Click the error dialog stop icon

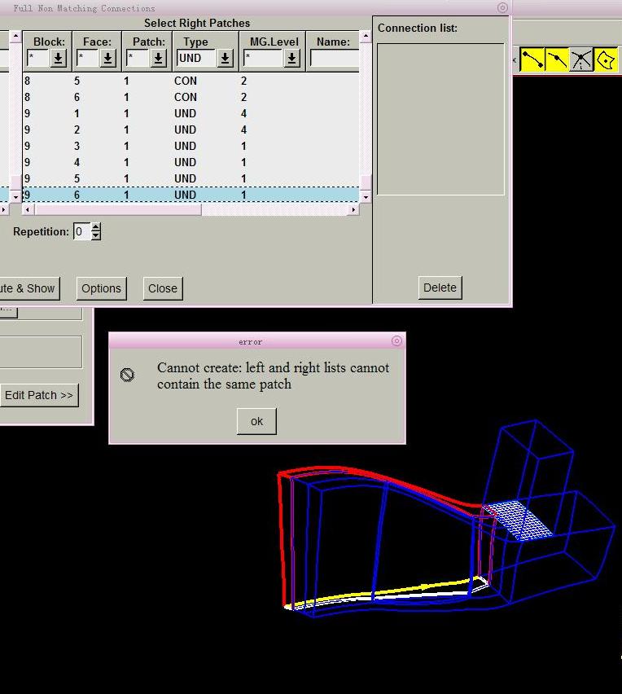point(127,375)
